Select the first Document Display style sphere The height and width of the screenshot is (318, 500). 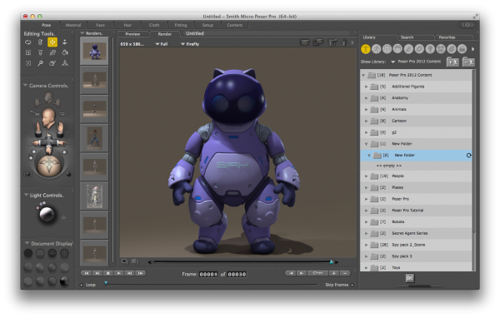[x=28, y=253]
